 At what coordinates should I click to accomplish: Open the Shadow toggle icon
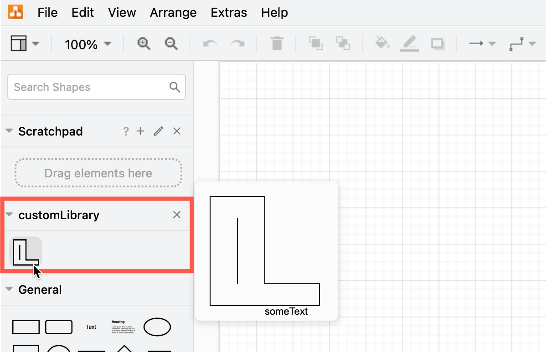click(x=438, y=44)
